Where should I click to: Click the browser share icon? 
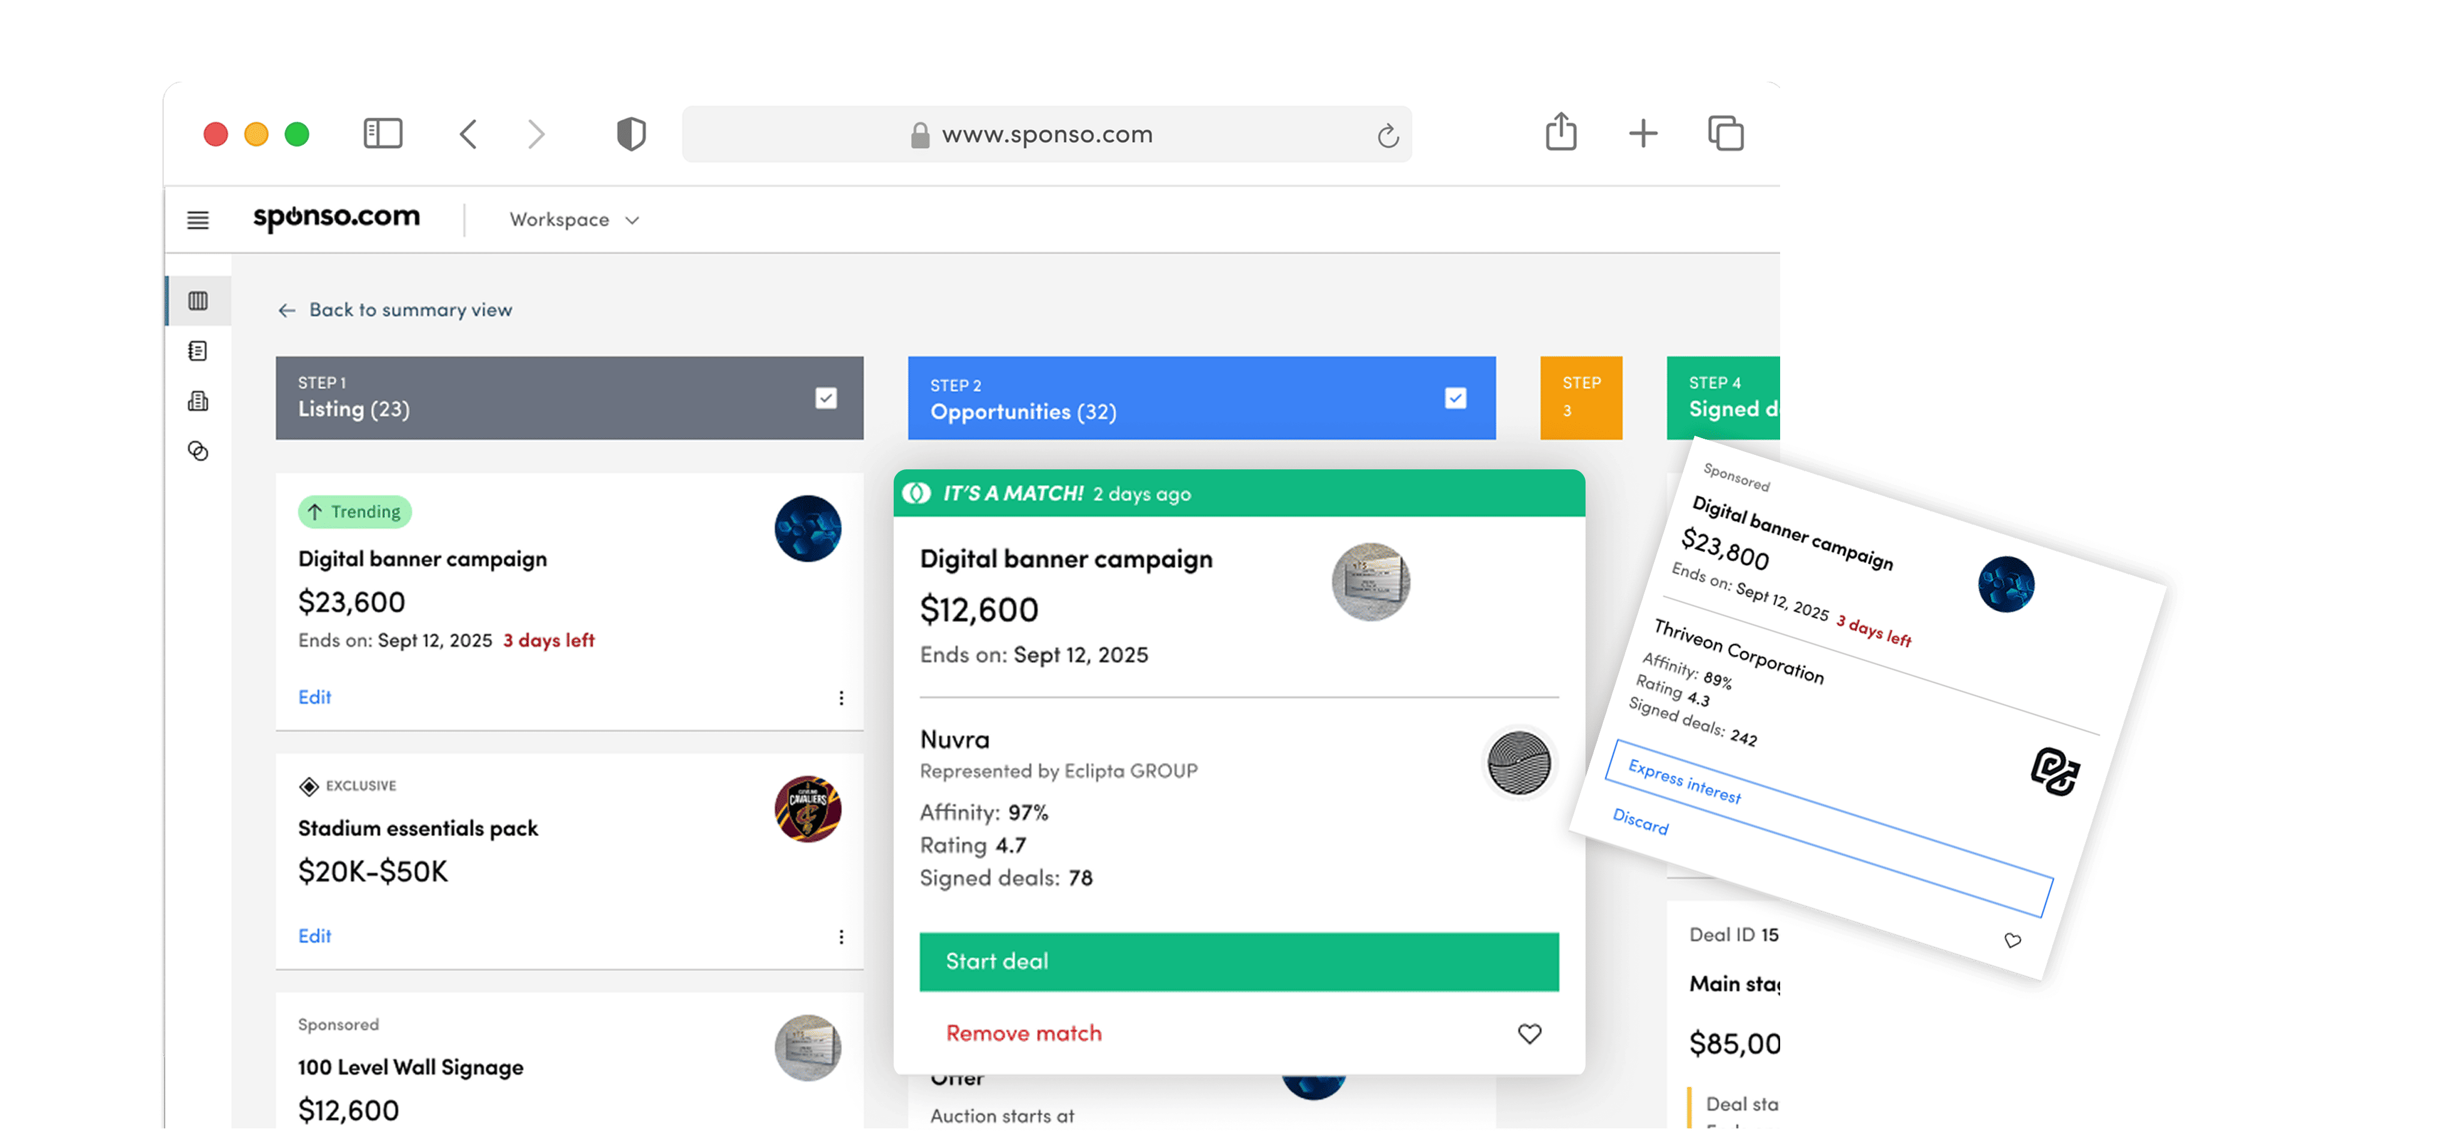click(x=1560, y=133)
